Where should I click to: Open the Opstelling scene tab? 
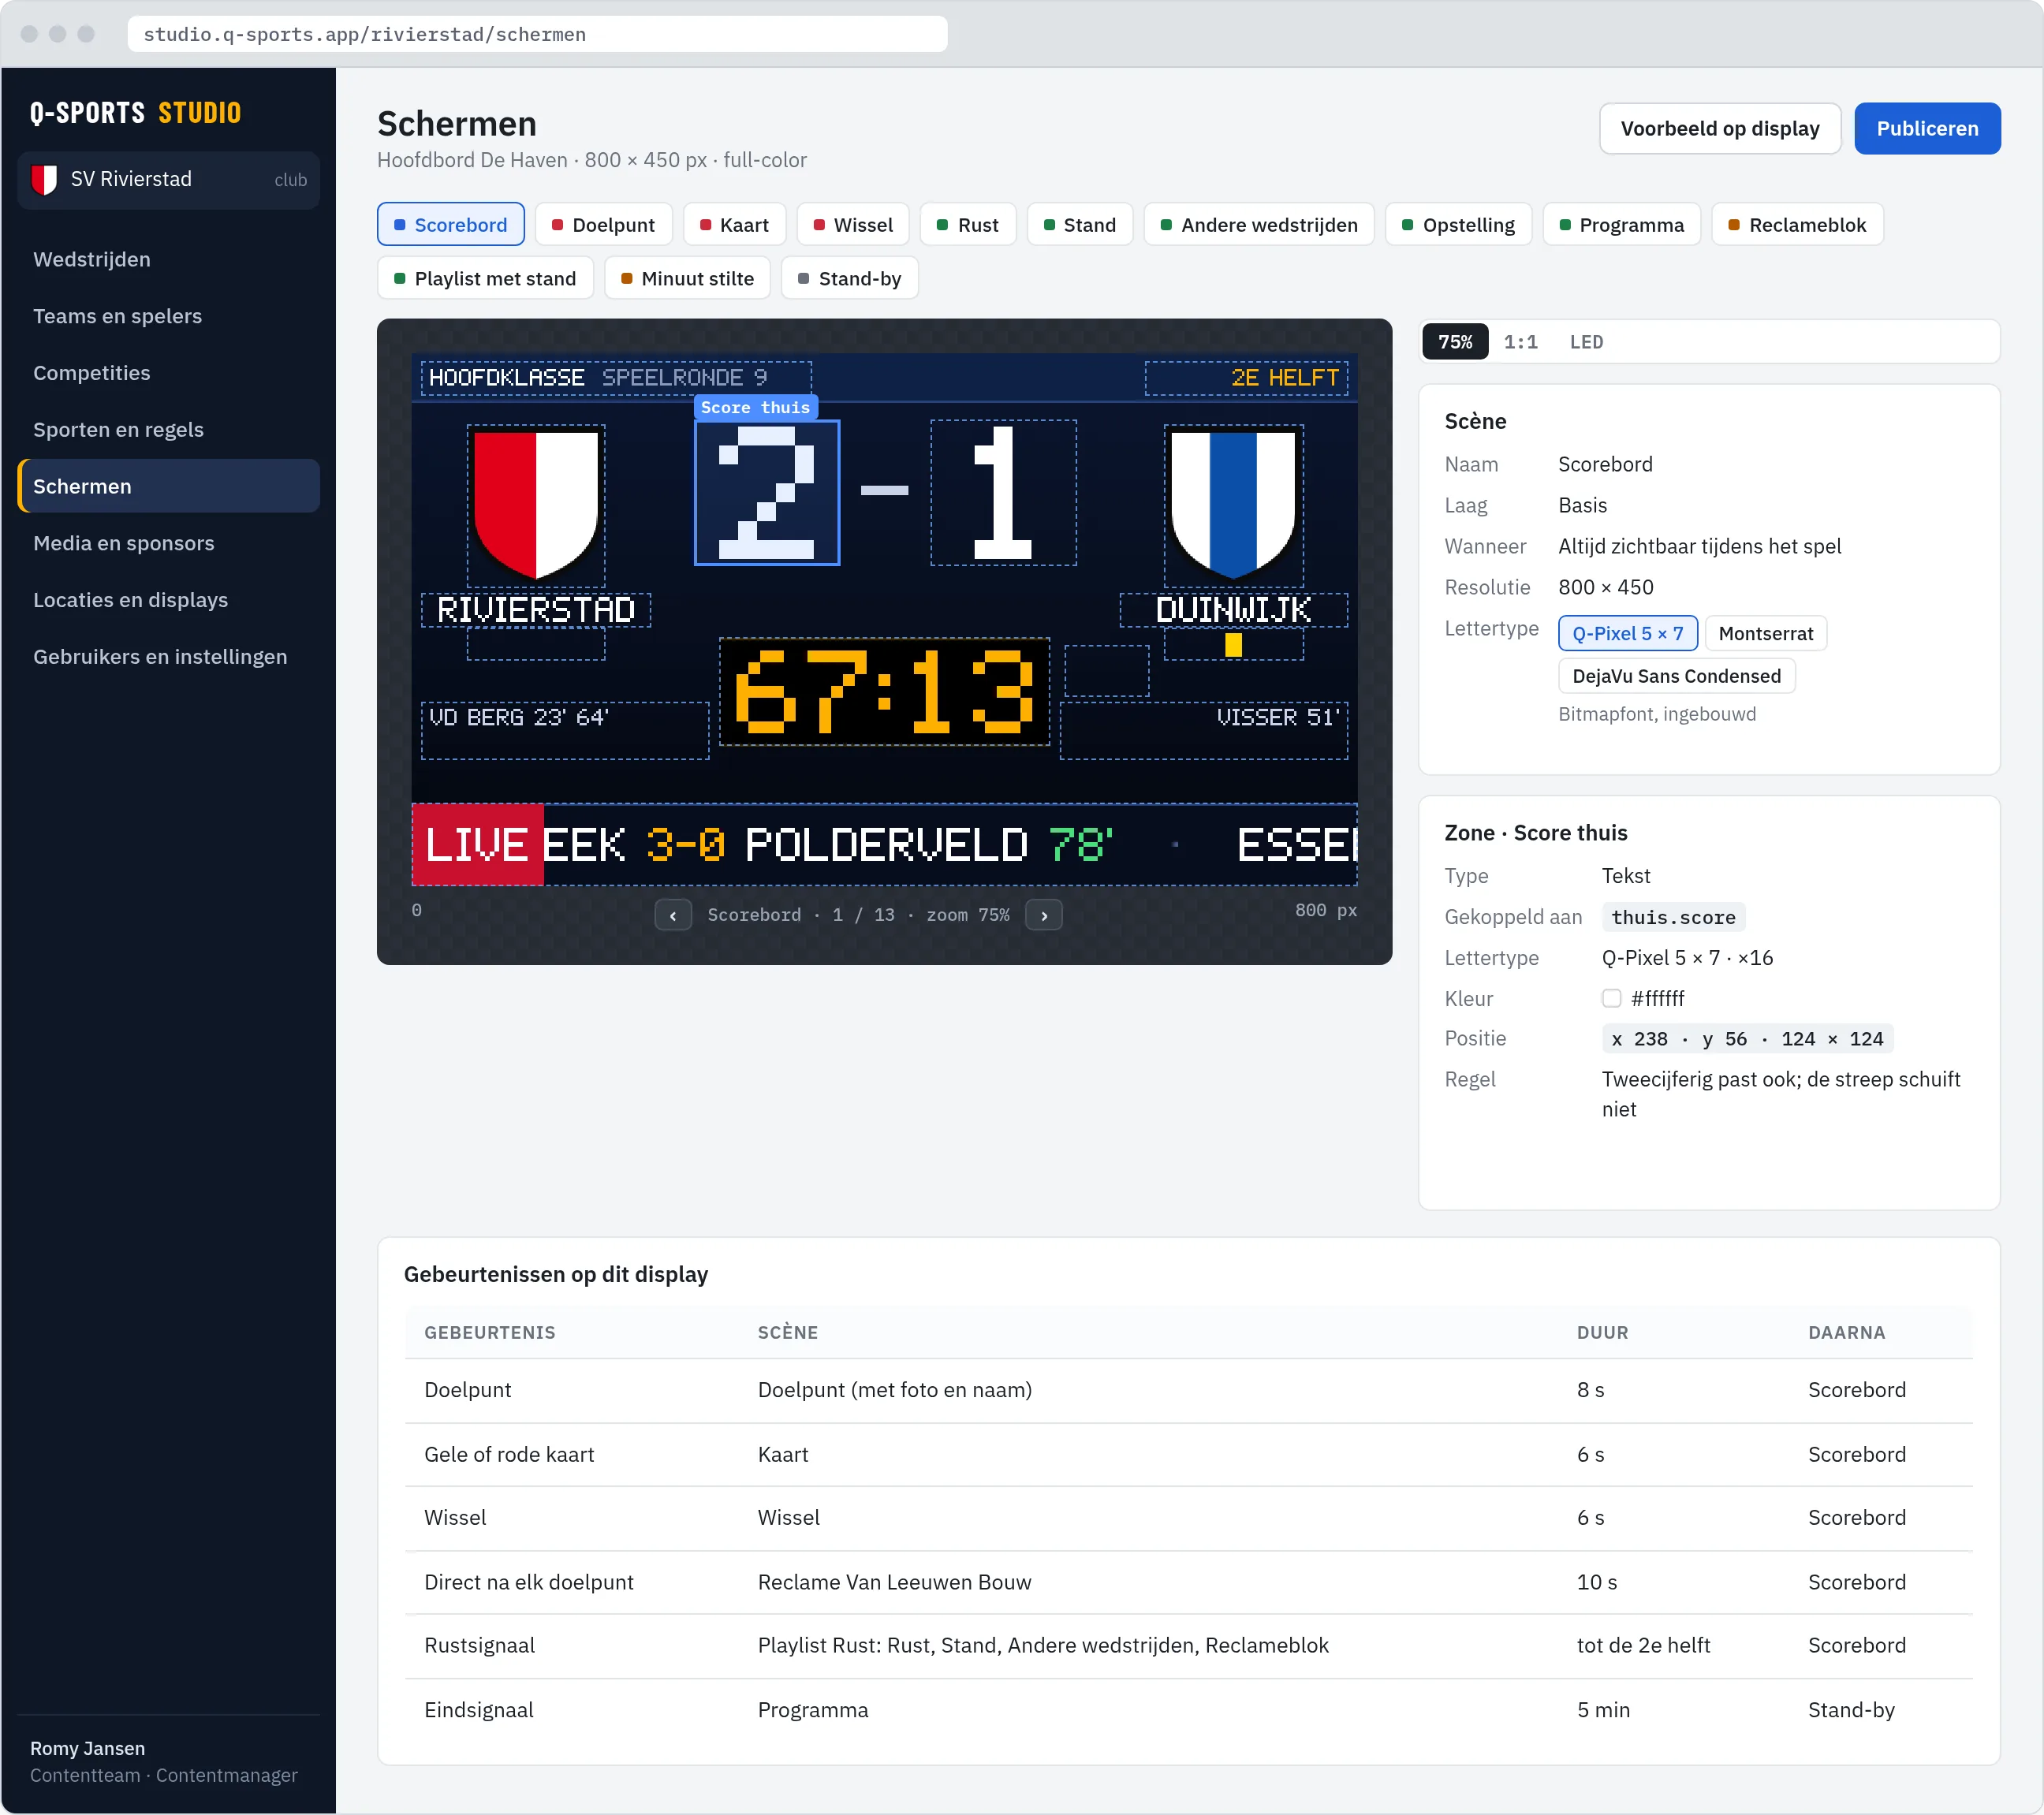pyautogui.click(x=1459, y=225)
